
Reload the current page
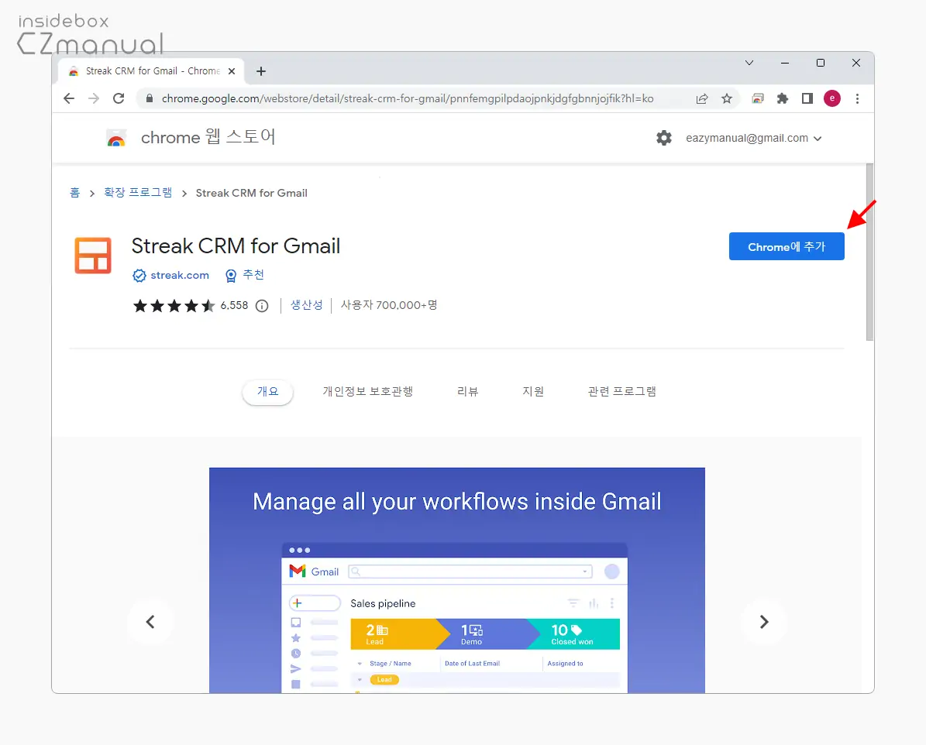point(119,98)
